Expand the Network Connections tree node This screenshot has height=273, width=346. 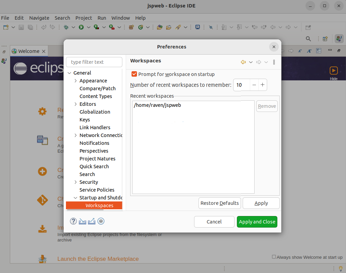point(75,135)
